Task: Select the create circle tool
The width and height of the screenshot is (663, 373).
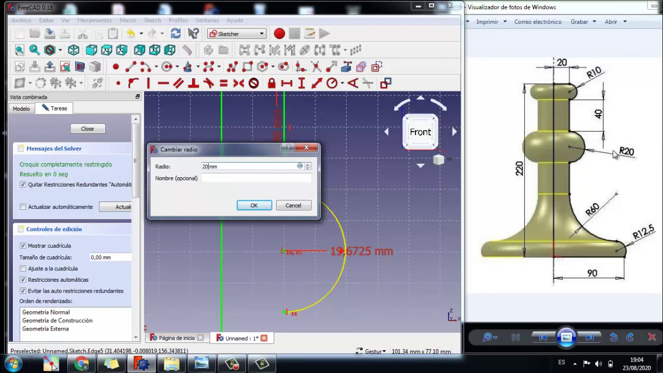Action: click(166, 67)
